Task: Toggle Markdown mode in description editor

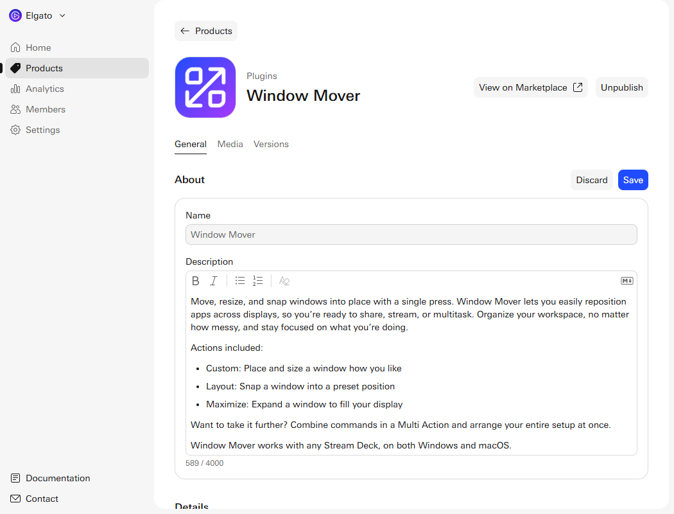Action: 626,281
